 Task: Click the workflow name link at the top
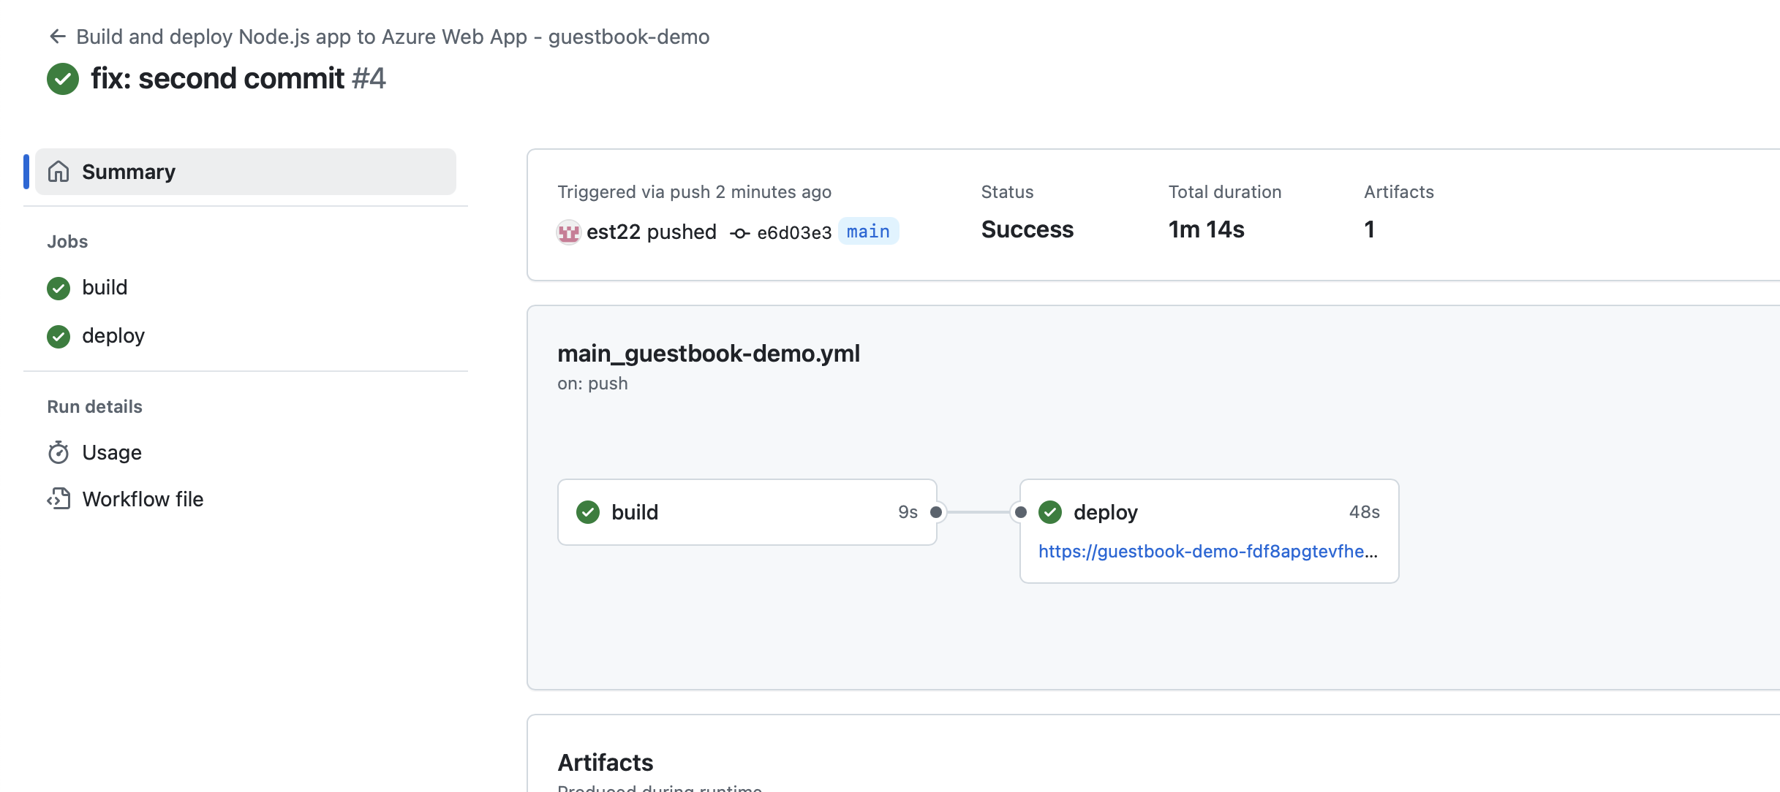point(393,37)
